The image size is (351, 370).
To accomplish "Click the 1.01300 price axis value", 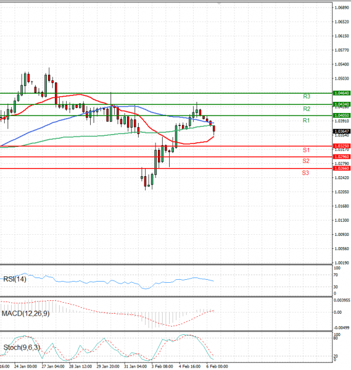I will 342,220.
